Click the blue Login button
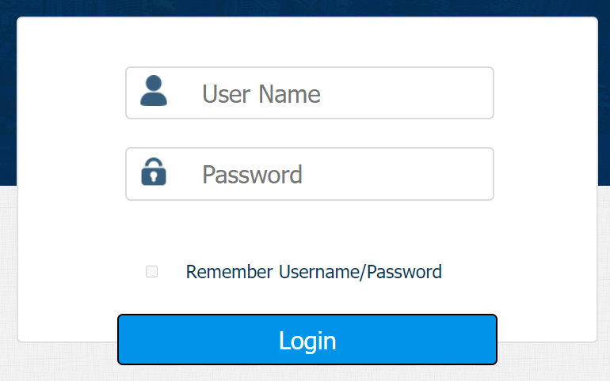Image resolution: width=610 pixels, height=381 pixels. [x=307, y=339]
